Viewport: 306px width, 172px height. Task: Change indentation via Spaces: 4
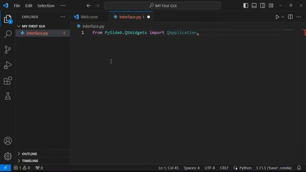click(191, 168)
